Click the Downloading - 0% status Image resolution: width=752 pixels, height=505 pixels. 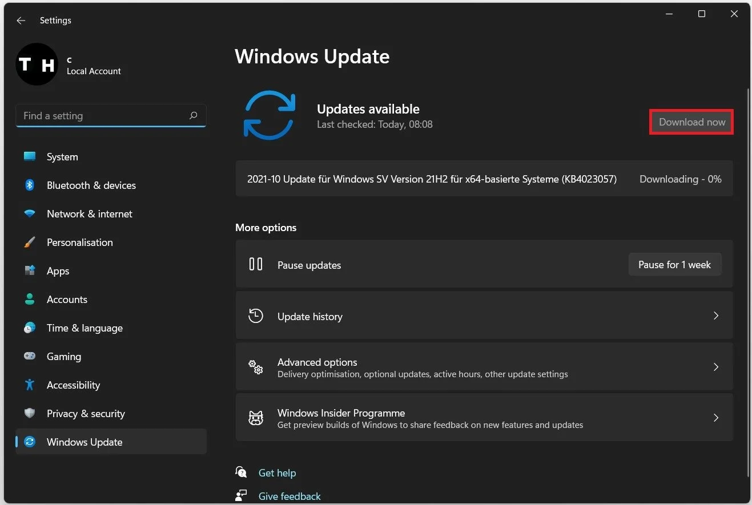click(x=681, y=179)
